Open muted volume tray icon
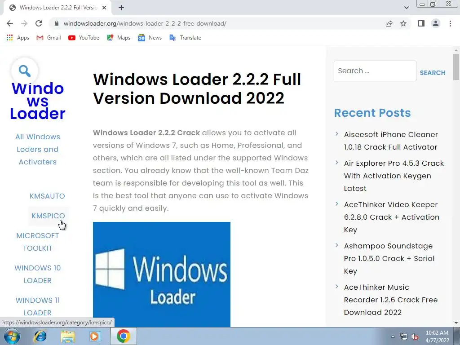 coord(415,336)
